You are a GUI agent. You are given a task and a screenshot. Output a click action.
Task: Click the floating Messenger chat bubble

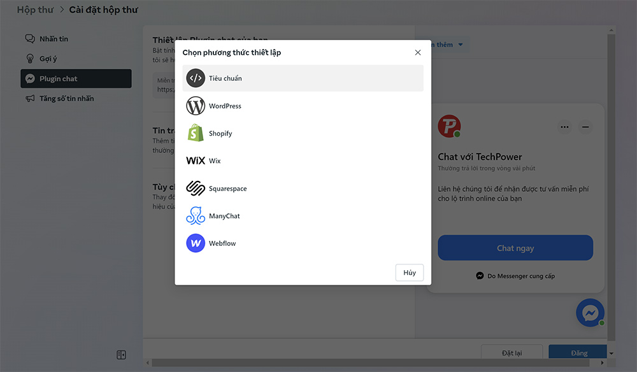590,313
